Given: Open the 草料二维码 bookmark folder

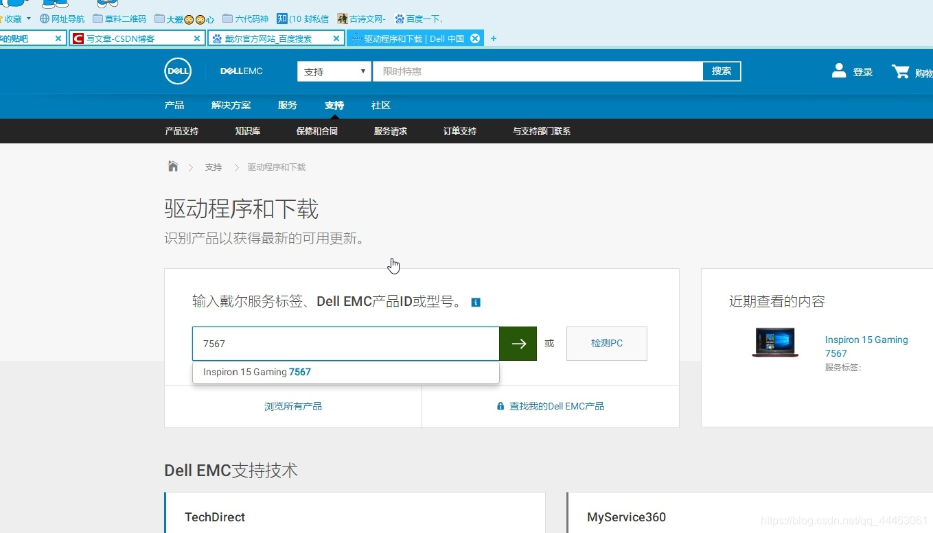Looking at the screenshot, I should point(119,19).
